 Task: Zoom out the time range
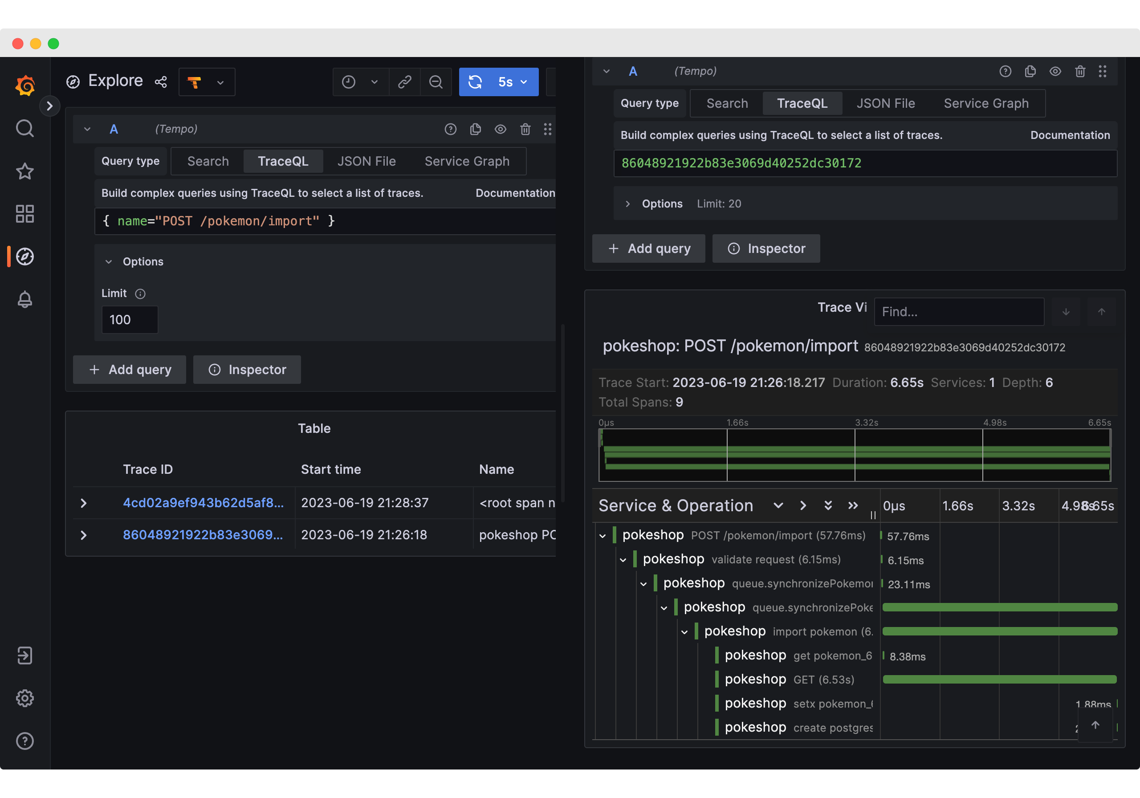click(436, 82)
